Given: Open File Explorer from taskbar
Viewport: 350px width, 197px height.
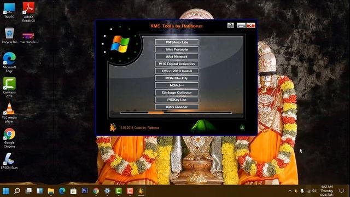Looking at the screenshot, I should pyautogui.click(x=51, y=191).
